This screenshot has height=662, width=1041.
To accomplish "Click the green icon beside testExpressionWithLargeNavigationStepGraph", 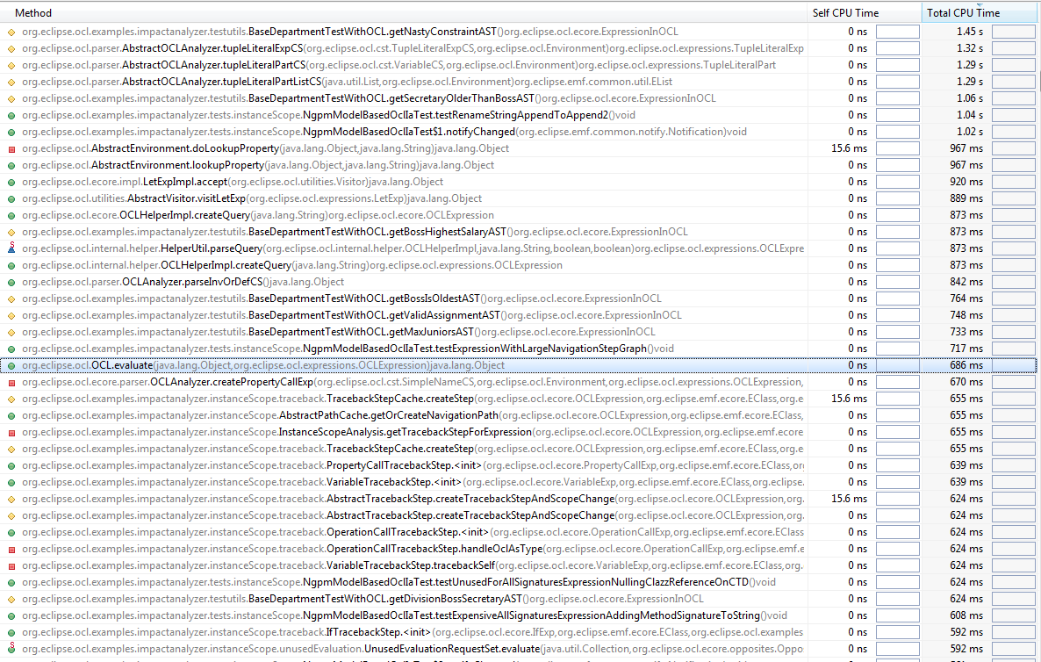I will coord(11,349).
